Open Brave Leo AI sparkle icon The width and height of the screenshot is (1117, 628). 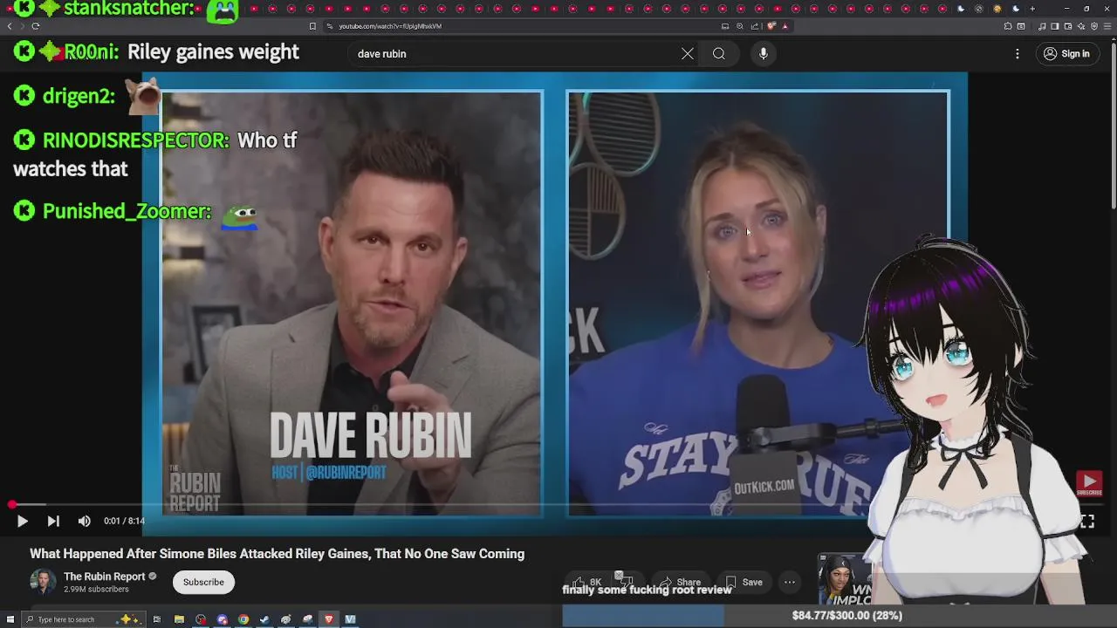point(1080,26)
